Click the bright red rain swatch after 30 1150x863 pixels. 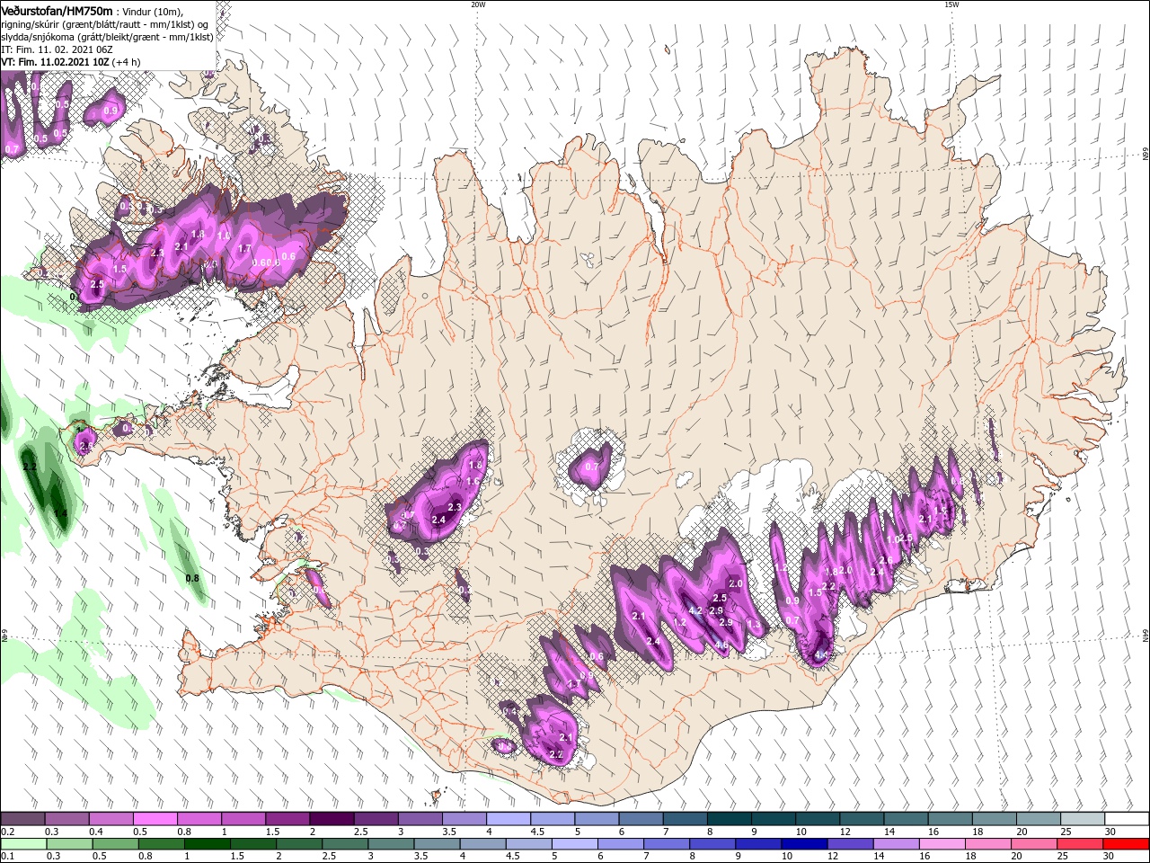[x=1127, y=844]
